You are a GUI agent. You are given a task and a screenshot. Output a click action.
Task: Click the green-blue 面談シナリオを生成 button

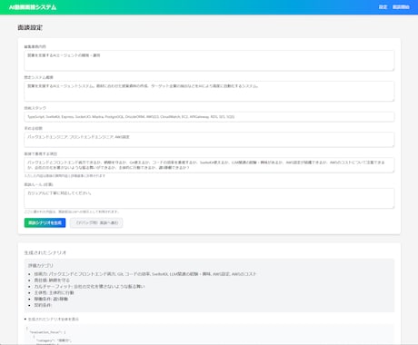pyautogui.click(x=45, y=222)
